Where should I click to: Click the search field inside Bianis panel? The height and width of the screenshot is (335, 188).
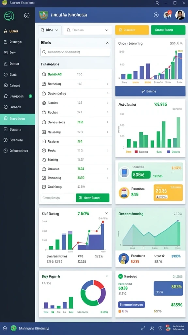coord(75,52)
